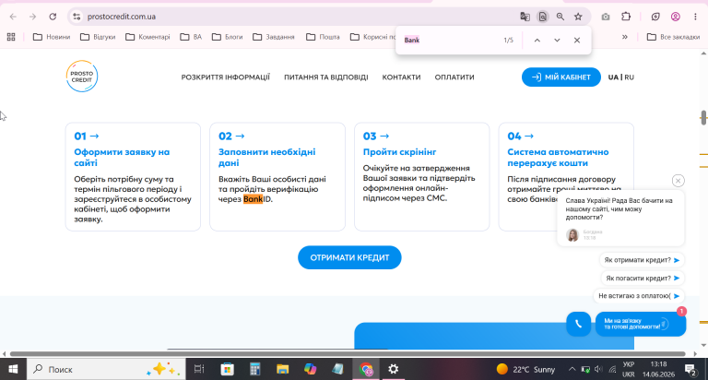Open the notification center icon
This screenshot has height=380, width=708.
click(690, 370)
